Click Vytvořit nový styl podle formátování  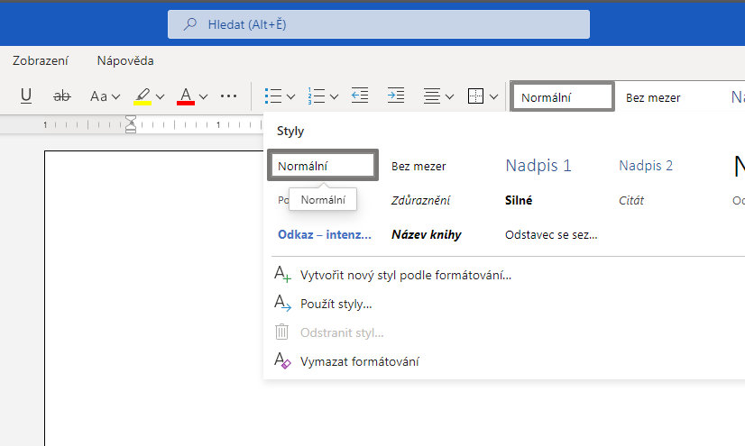point(406,275)
